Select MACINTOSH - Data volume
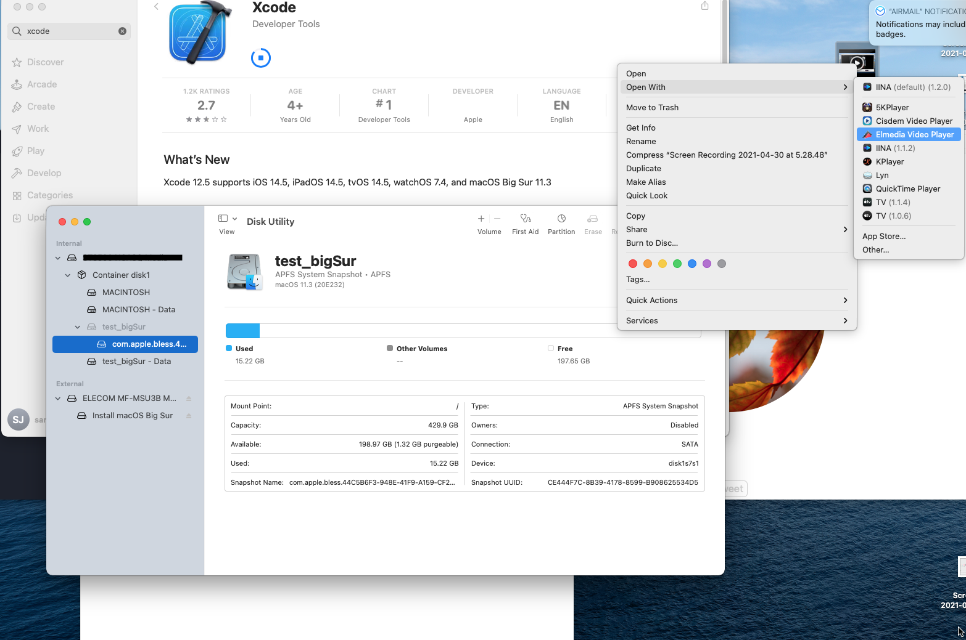Screen dimensions: 966x640 tap(125, 310)
